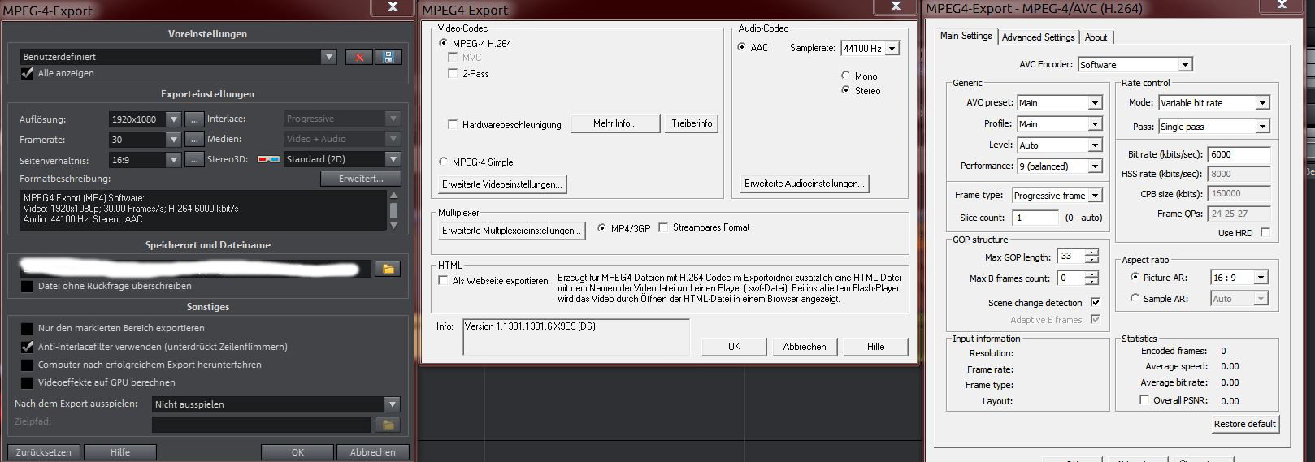This screenshot has width=1315, height=462.
Task: Toggle Scene change detection checkbox
Action: (x=1096, y=302)
